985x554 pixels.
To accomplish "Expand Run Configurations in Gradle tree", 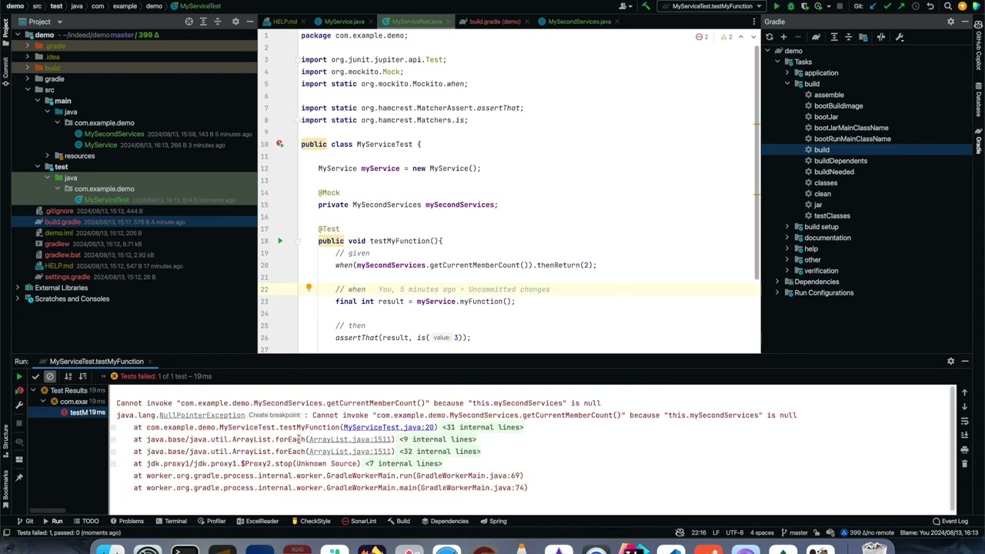I will (777, 292).
